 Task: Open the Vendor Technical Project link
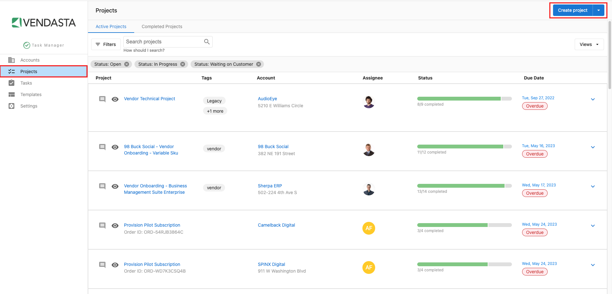tap(149, 99)
